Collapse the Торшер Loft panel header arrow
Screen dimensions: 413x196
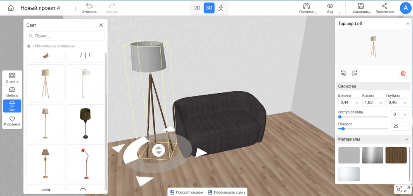[x=408, y=24]
